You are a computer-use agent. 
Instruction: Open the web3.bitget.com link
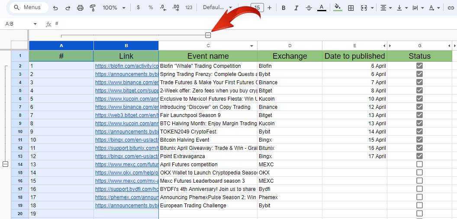pyautogui.click(x=127, y=115)
